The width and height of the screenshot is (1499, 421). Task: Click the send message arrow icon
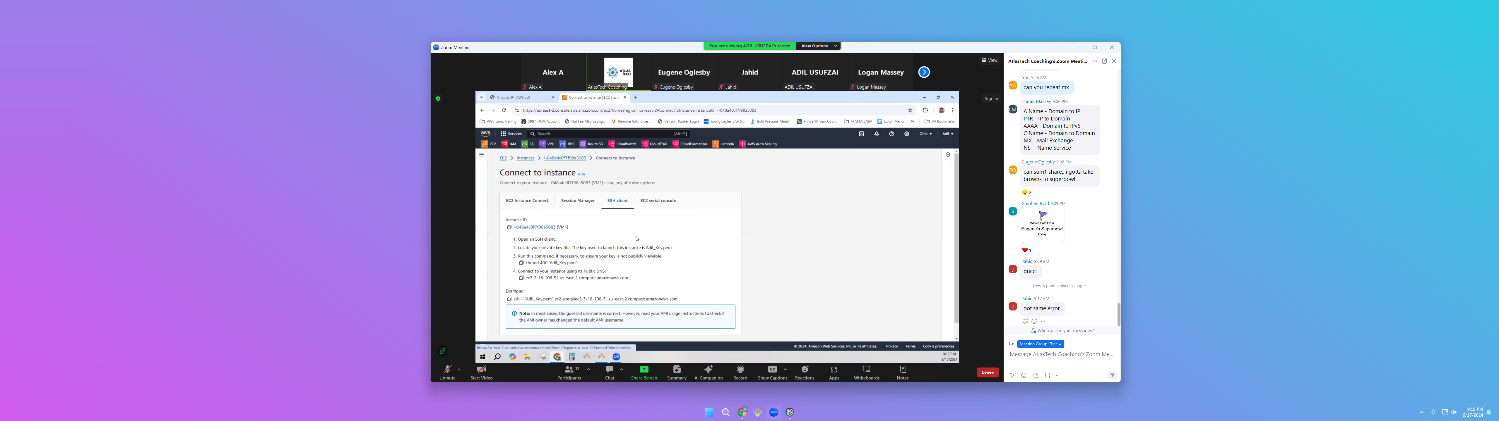pos(1112,376)
